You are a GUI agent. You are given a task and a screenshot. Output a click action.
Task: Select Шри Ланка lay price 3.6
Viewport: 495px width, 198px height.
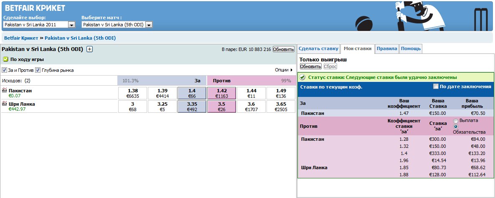click(251, 107)
